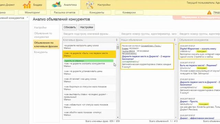Click the Настройки button beside Обновить

[x=87, y=27]
